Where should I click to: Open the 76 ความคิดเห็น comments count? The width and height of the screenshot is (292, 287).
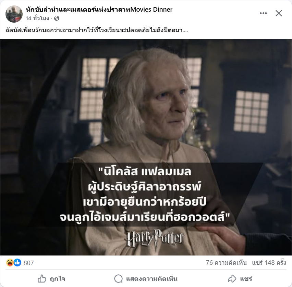pyautogui.click(x=226, y=263)
